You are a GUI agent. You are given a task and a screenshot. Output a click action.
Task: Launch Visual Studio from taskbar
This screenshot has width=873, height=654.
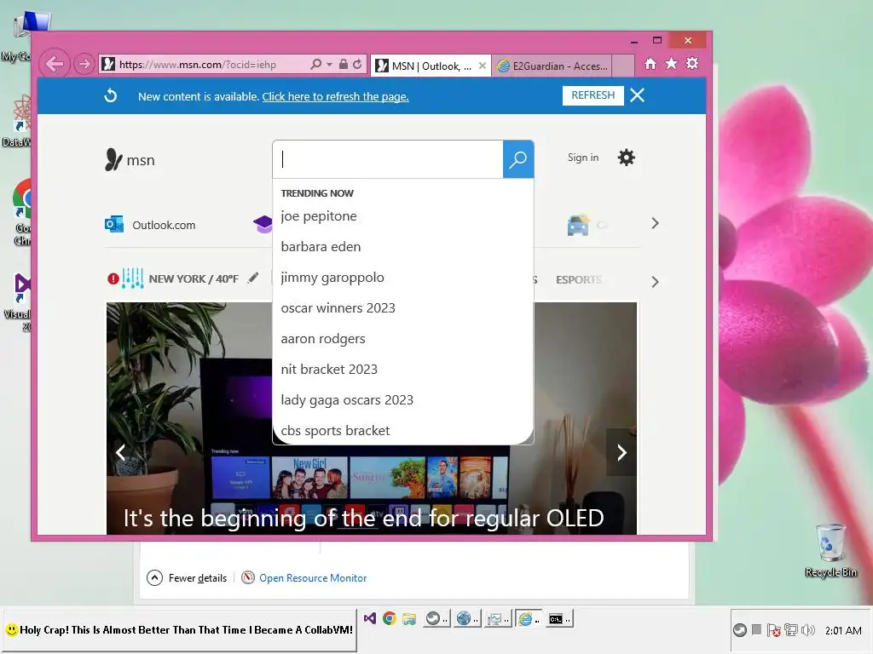click(x=370, y=618)
